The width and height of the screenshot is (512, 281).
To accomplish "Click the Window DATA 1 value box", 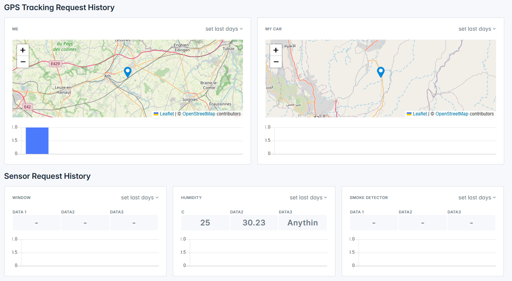I will tap(36, 223).
